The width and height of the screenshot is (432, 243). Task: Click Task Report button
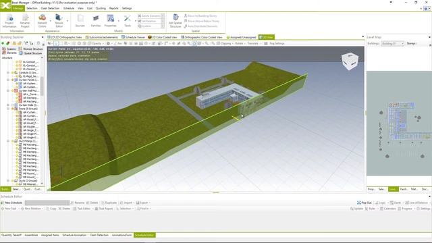tap(104, 209)
